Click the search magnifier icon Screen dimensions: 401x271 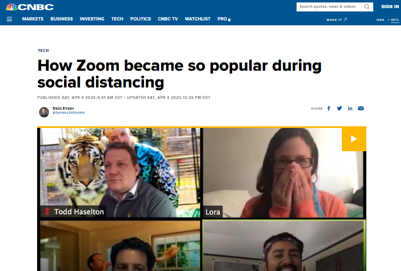pos(367,7)
